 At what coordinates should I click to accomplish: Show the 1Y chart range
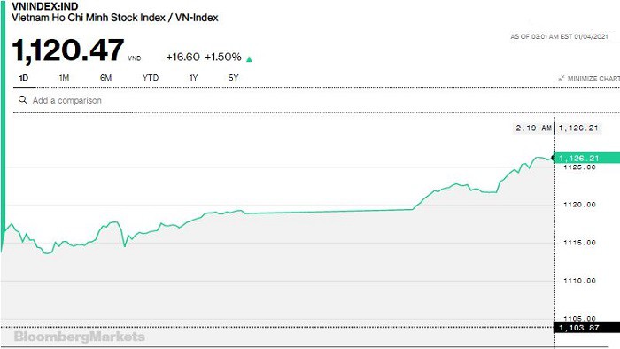point(193,78)
